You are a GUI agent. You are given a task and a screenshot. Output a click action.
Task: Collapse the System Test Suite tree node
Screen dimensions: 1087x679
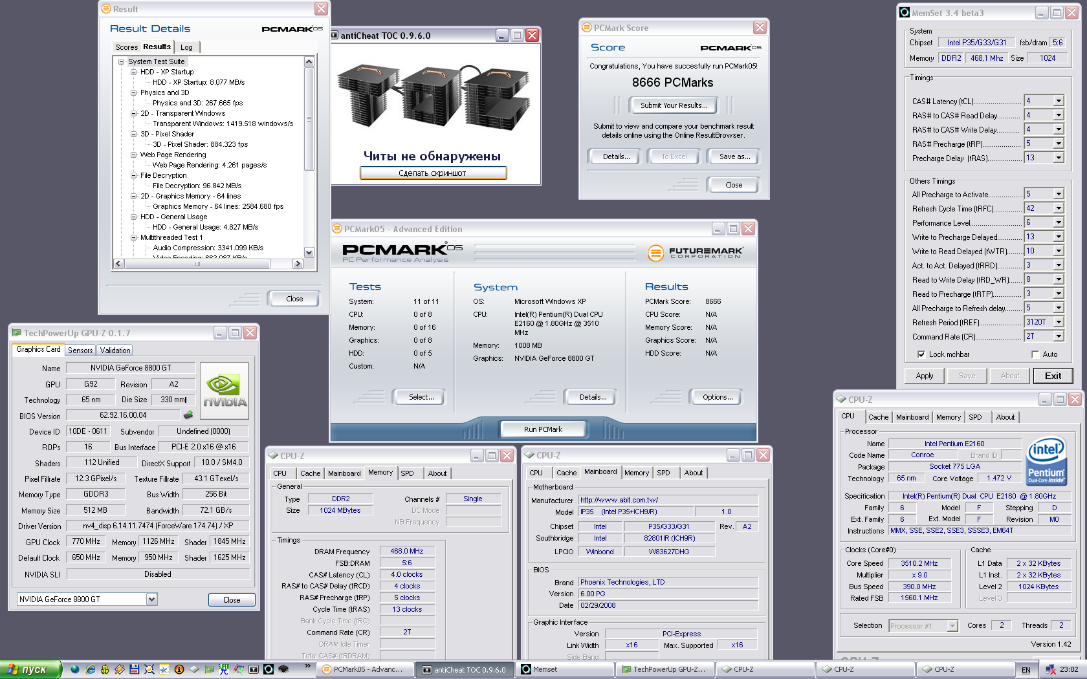[x=121, y=61]
